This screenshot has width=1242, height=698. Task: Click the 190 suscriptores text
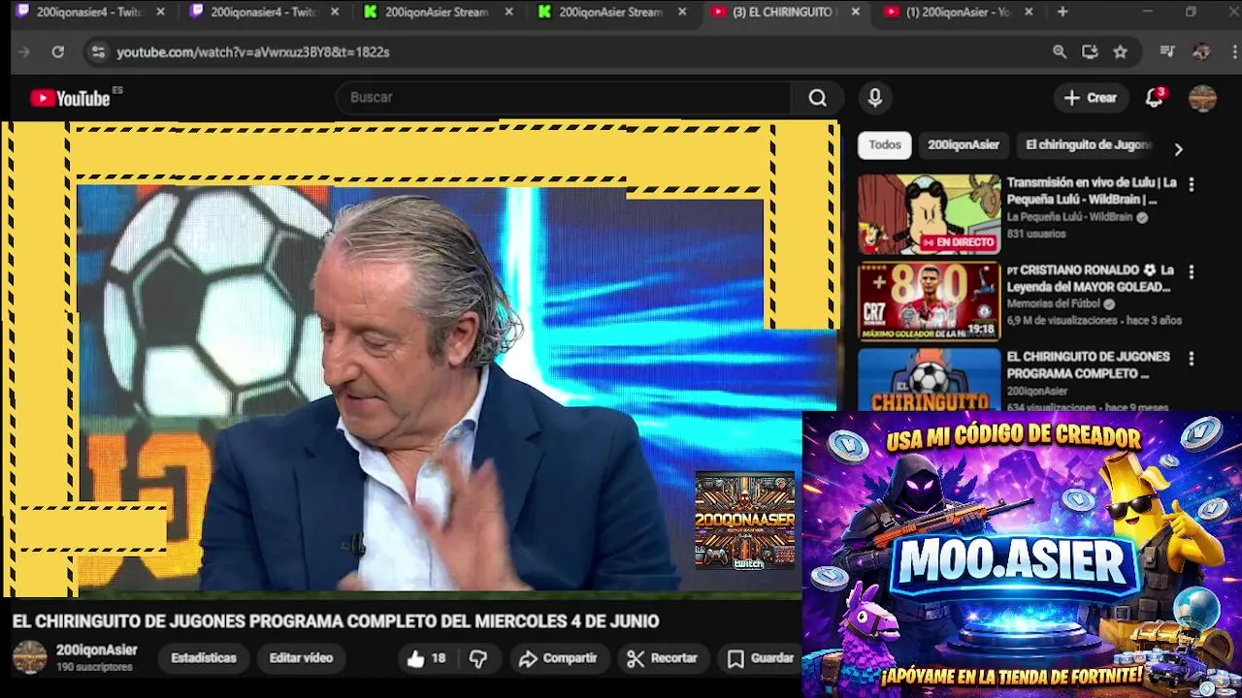pos(94,668)
